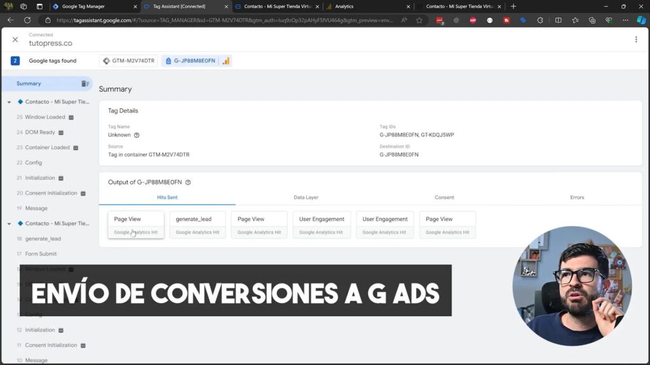Viewport: 650px width, 365px height.
Task: Switch to the Consent tab
Action: 444,198
